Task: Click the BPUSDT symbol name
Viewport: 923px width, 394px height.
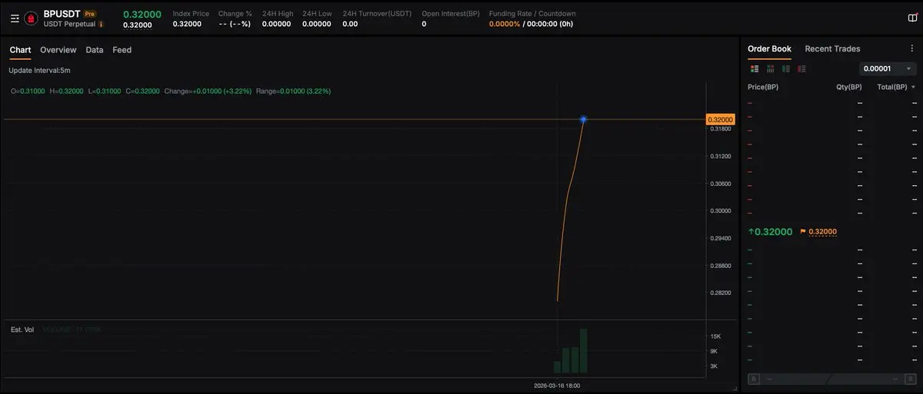Action: point(62,14)
